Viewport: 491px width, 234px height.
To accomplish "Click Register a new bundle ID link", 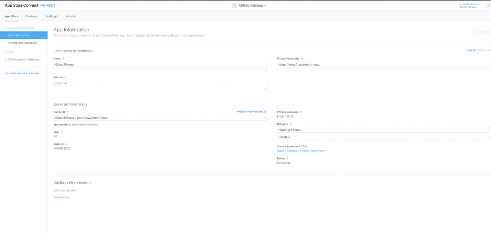I will [x=252, y=112].
